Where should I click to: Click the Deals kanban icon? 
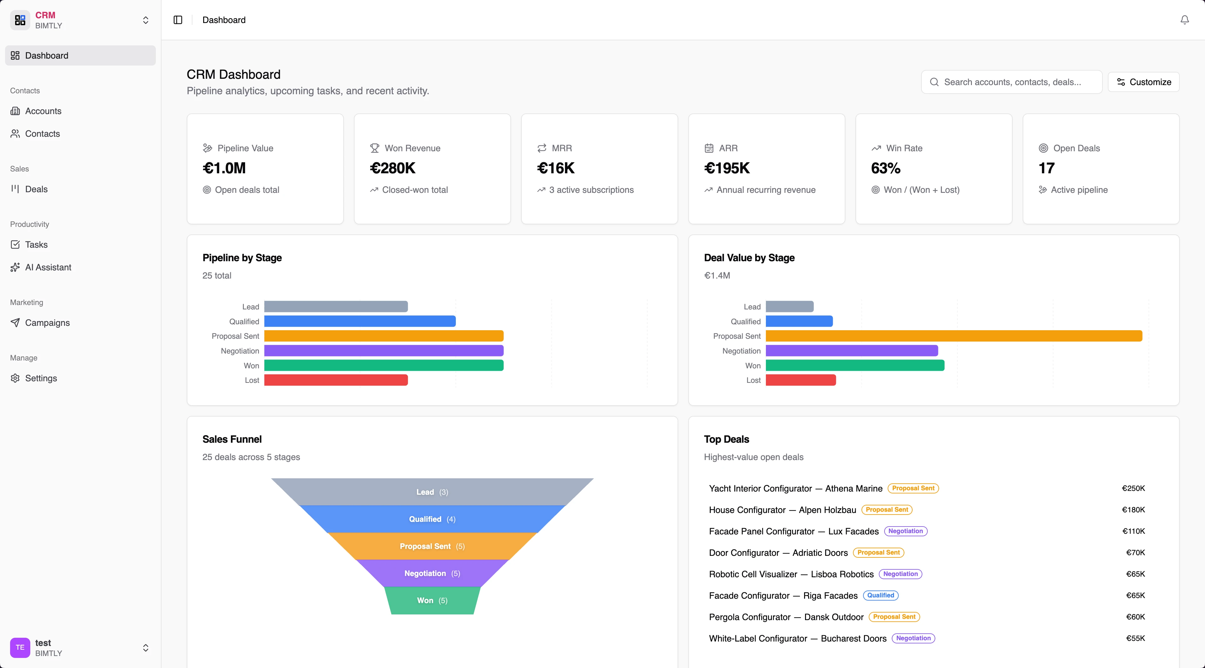click(x=15, y=189)
